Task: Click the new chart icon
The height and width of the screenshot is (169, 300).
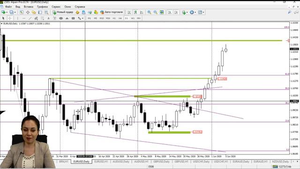Action: click(3, 12)
